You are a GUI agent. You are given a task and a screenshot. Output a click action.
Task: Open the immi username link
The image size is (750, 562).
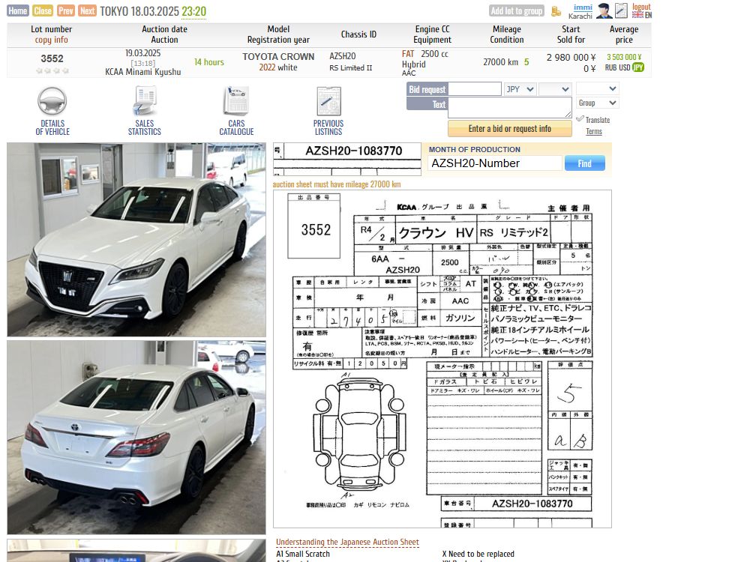[583, 7]
